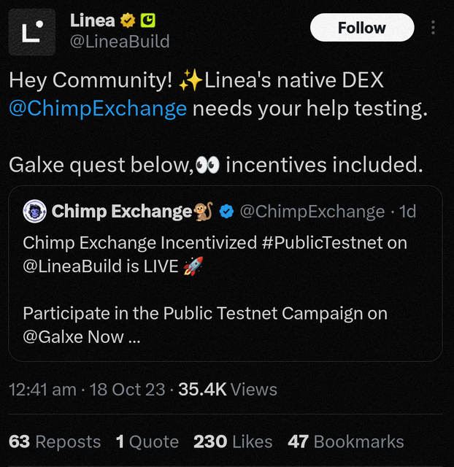Click the rocket emoji in quoted tweet
The image size is (454, 467).
pyautogui.click(x=193, y=266)
